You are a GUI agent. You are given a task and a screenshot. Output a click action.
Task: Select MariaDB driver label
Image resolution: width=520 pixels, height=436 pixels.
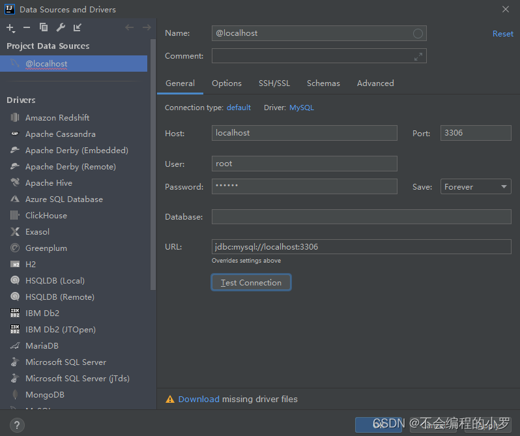pos(42,346)
